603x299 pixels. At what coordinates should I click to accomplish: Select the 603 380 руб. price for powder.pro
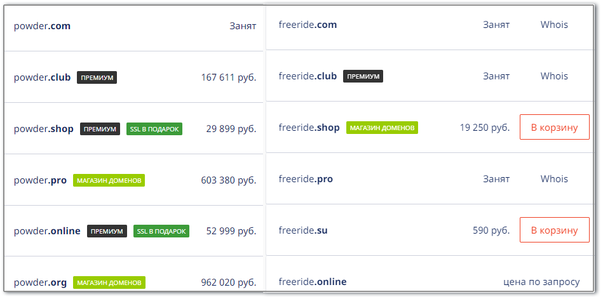point(229,180)
